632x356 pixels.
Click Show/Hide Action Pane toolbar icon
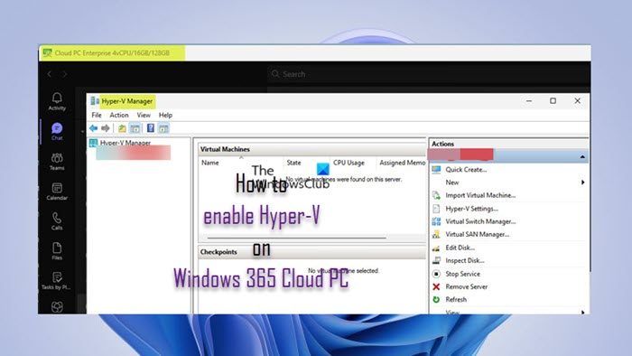point(163,128)
